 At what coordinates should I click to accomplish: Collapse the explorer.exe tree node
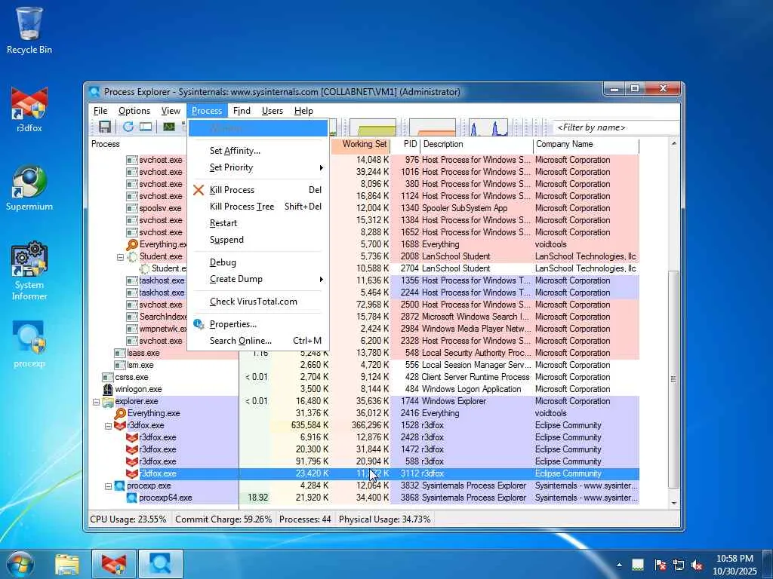click(96, 402)
